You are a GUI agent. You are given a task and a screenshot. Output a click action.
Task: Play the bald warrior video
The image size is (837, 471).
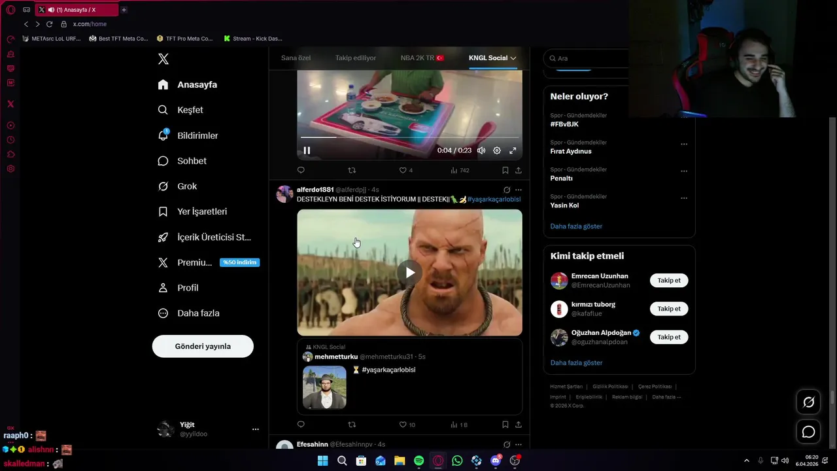click(409, 273)
